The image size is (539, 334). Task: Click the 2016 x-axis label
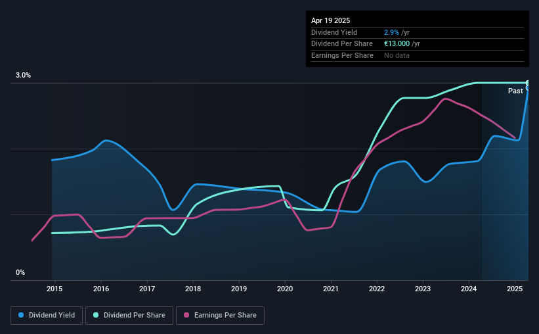pos(101,289)
